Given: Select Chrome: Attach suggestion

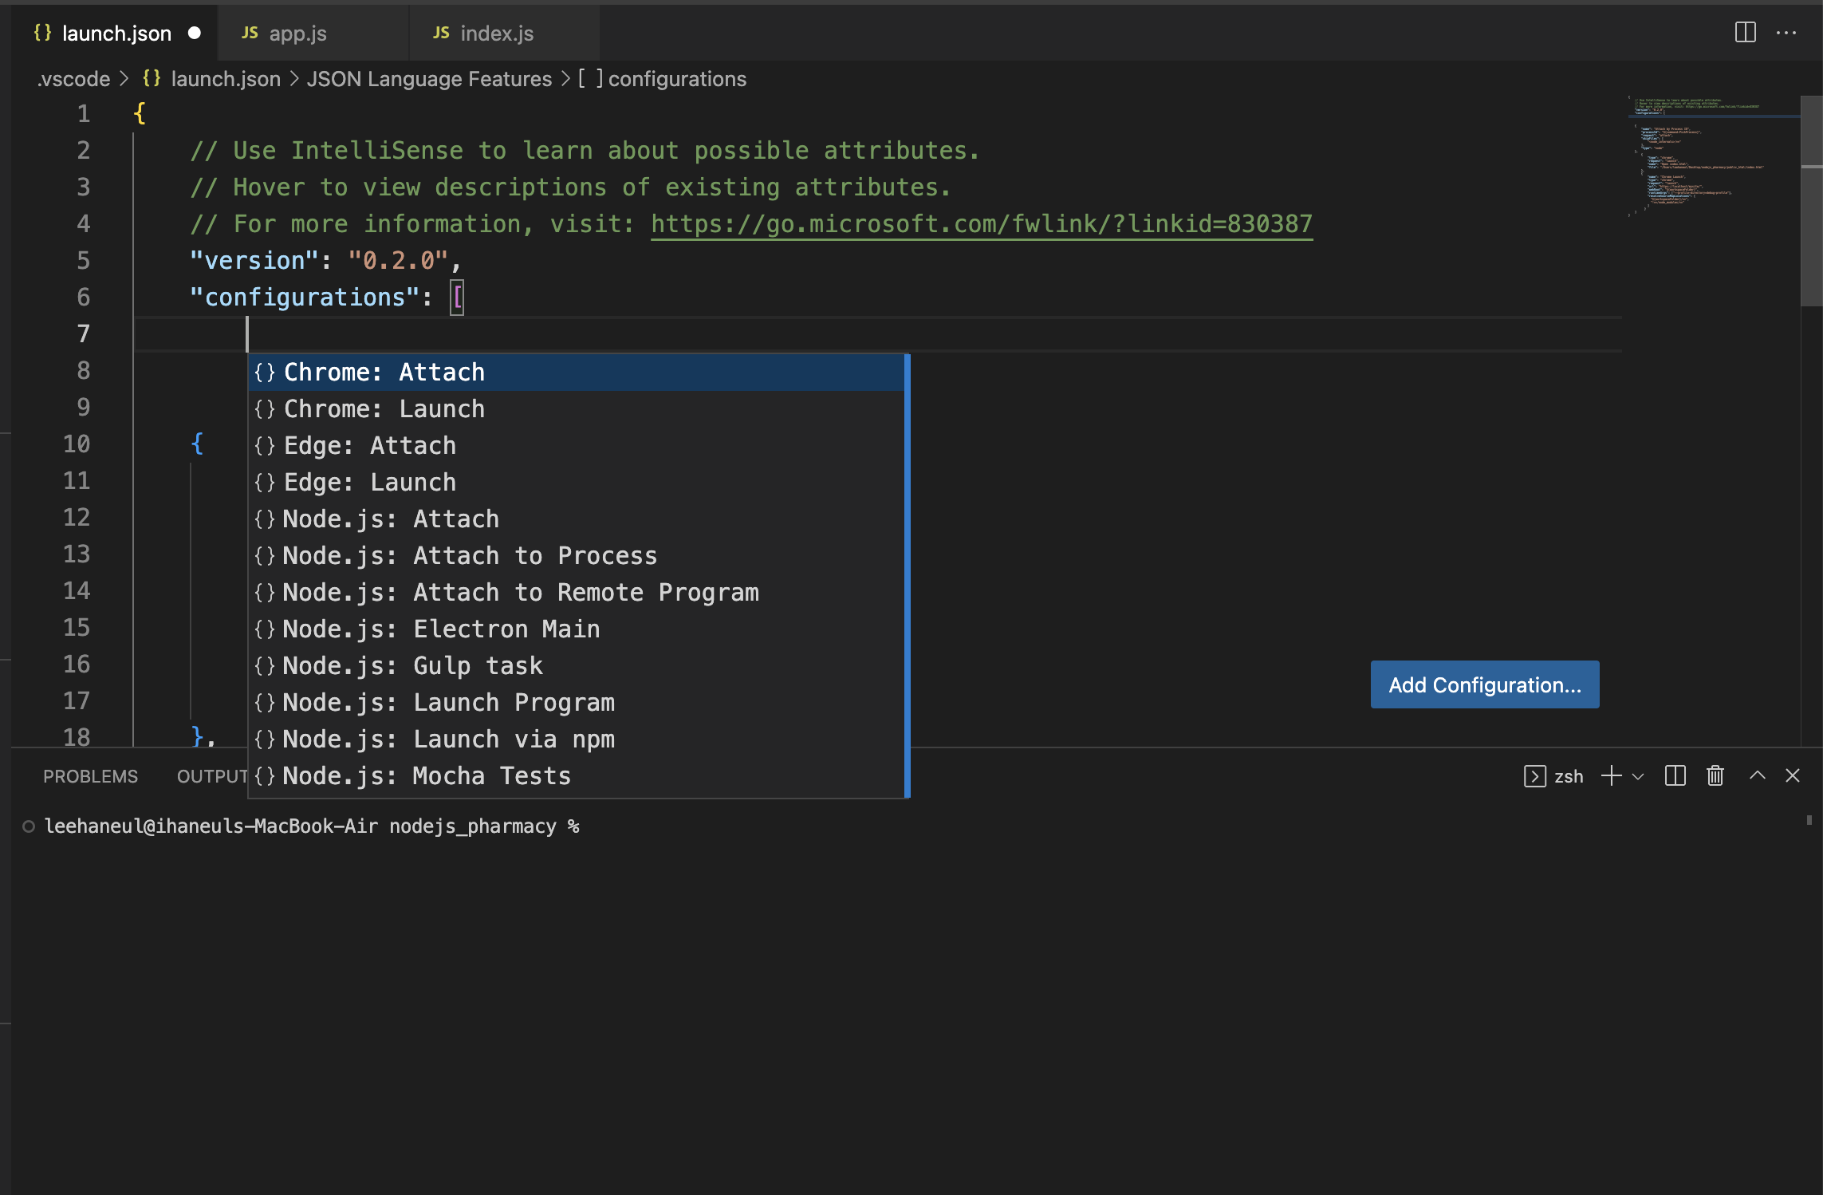Looking at the screenshot, I should [x=577, y=373].
